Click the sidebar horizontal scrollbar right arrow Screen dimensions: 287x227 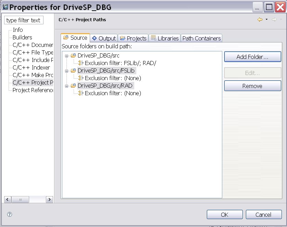click(49, 199)
